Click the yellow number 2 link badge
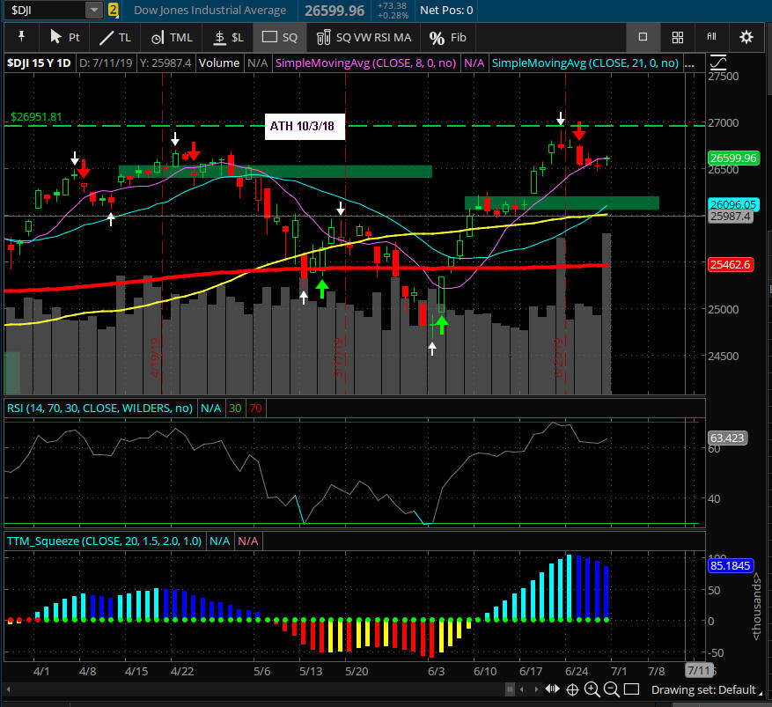This screenshot has width=772, height=707. 114,10
